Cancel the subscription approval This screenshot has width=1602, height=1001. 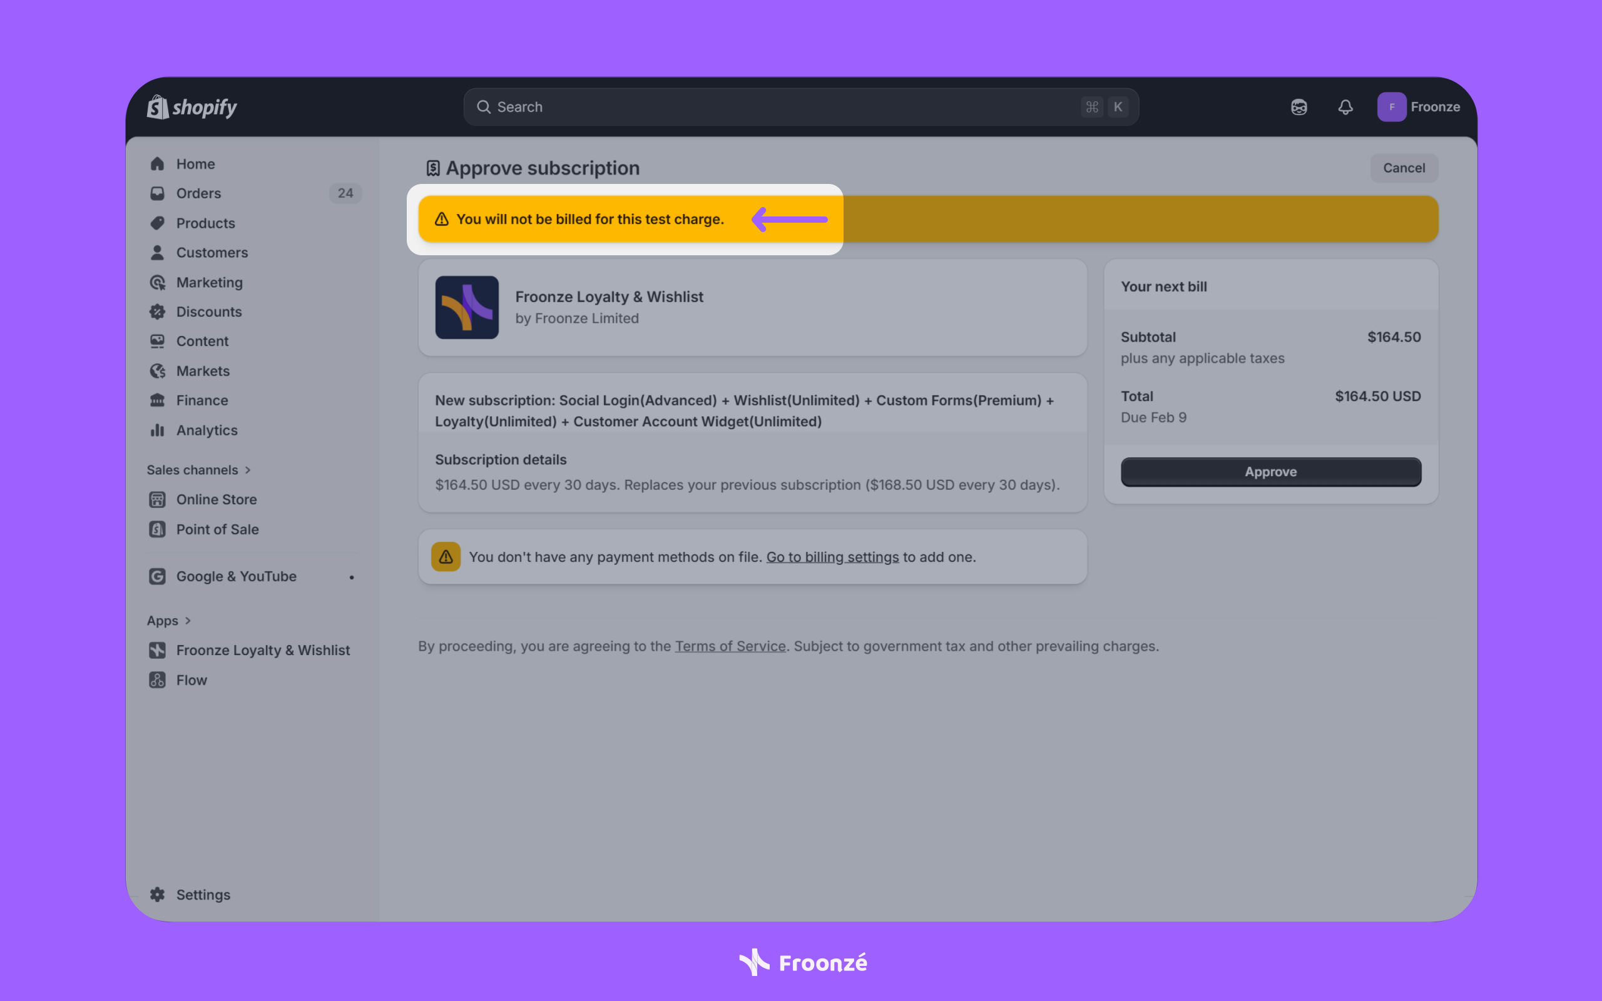pos(1404,168)
